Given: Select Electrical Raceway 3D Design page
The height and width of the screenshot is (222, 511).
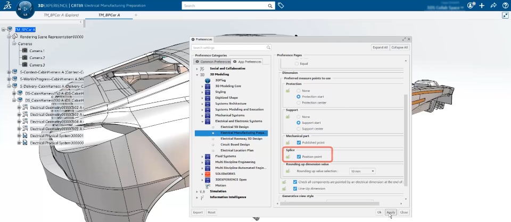Looking at the screenshot, I should point(241,139).
